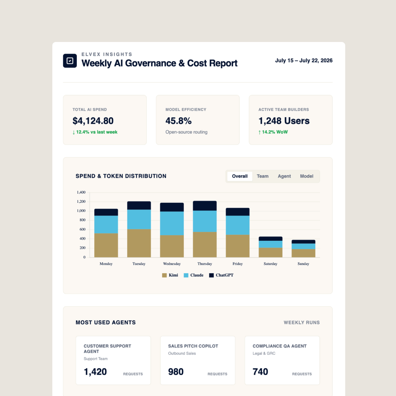Click the Legal & GRC label
Viewport: 396px width, 396px height.
[264, 354]
